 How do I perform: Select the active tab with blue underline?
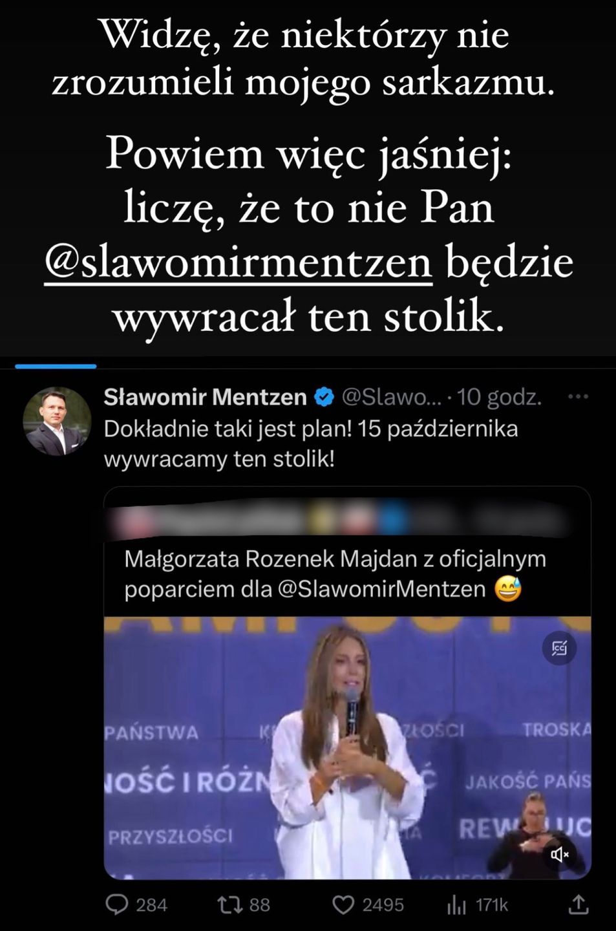click(56, 366)
